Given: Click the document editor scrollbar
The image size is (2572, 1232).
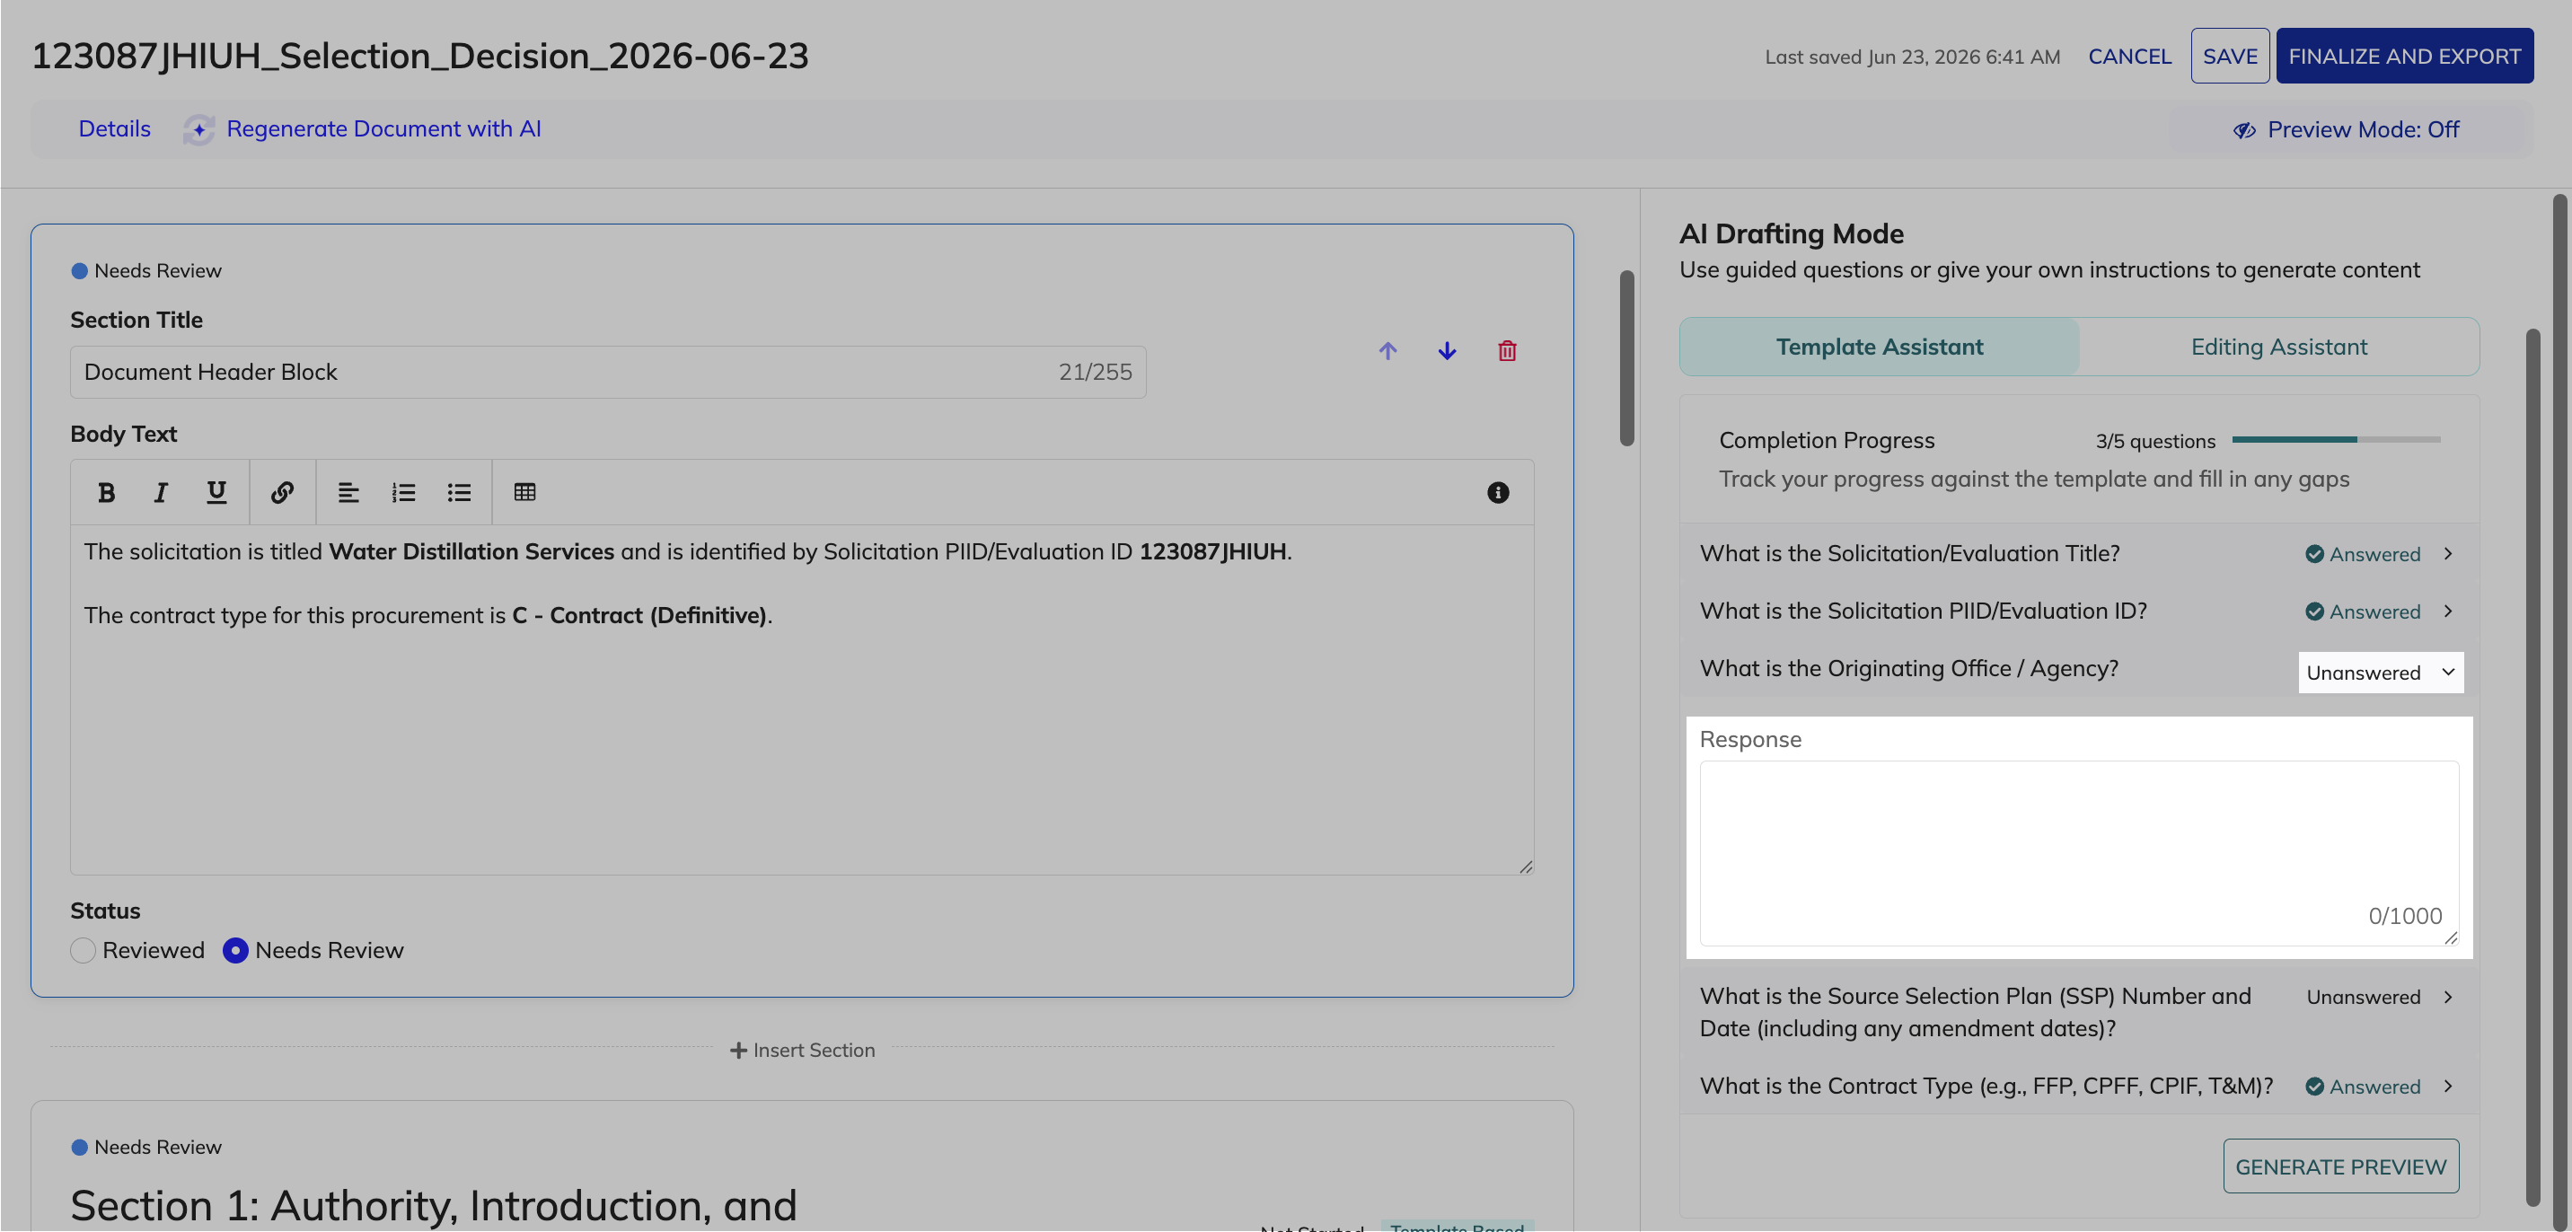Looking at the screenshot, I should point(1626,357).
